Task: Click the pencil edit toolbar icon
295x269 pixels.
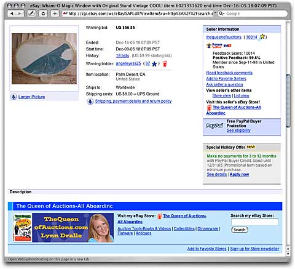Action: pyautogui.click(x=31, y=14)
